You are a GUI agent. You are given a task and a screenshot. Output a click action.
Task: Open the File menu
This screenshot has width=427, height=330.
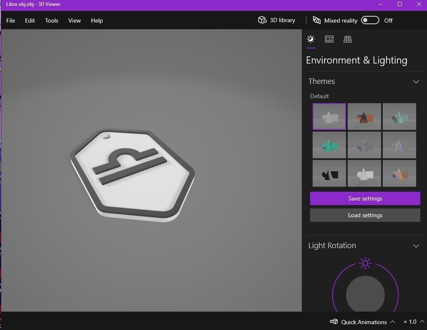coord(10,20)
